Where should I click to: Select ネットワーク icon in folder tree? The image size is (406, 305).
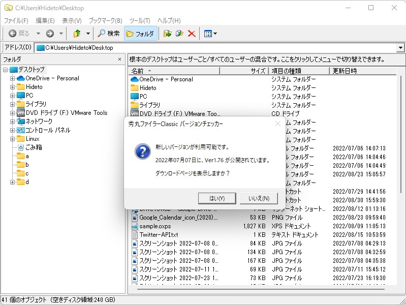21,121
